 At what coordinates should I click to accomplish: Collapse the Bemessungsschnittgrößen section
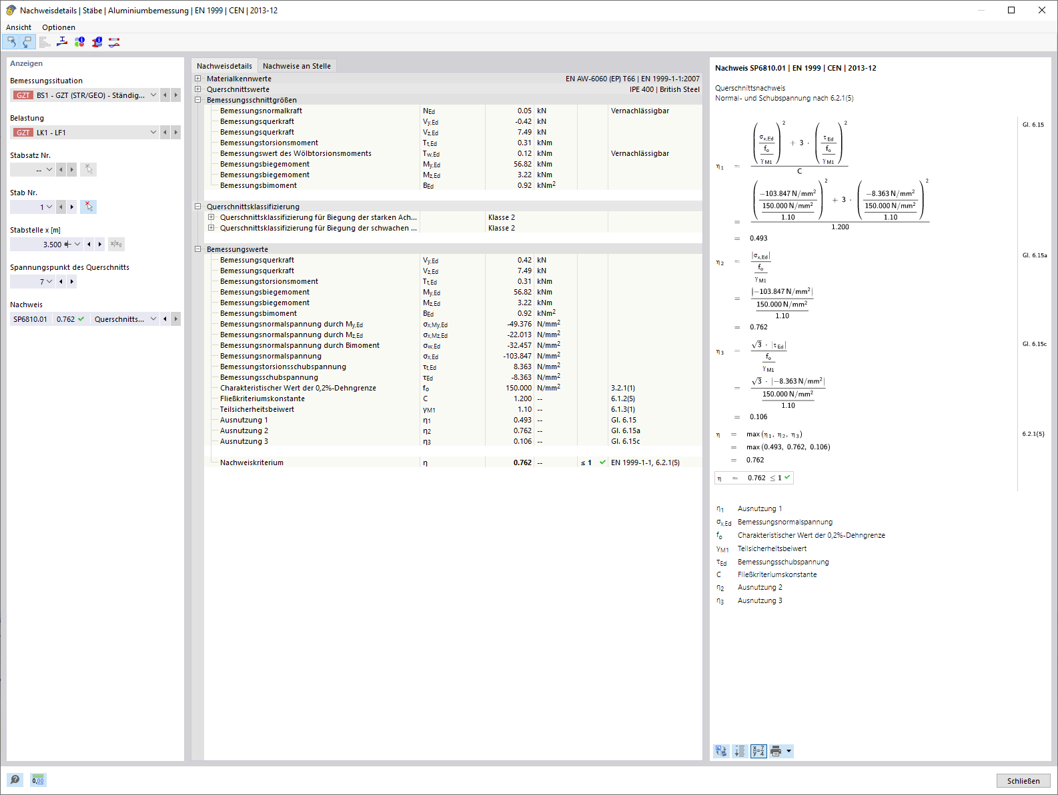point(198,100)
